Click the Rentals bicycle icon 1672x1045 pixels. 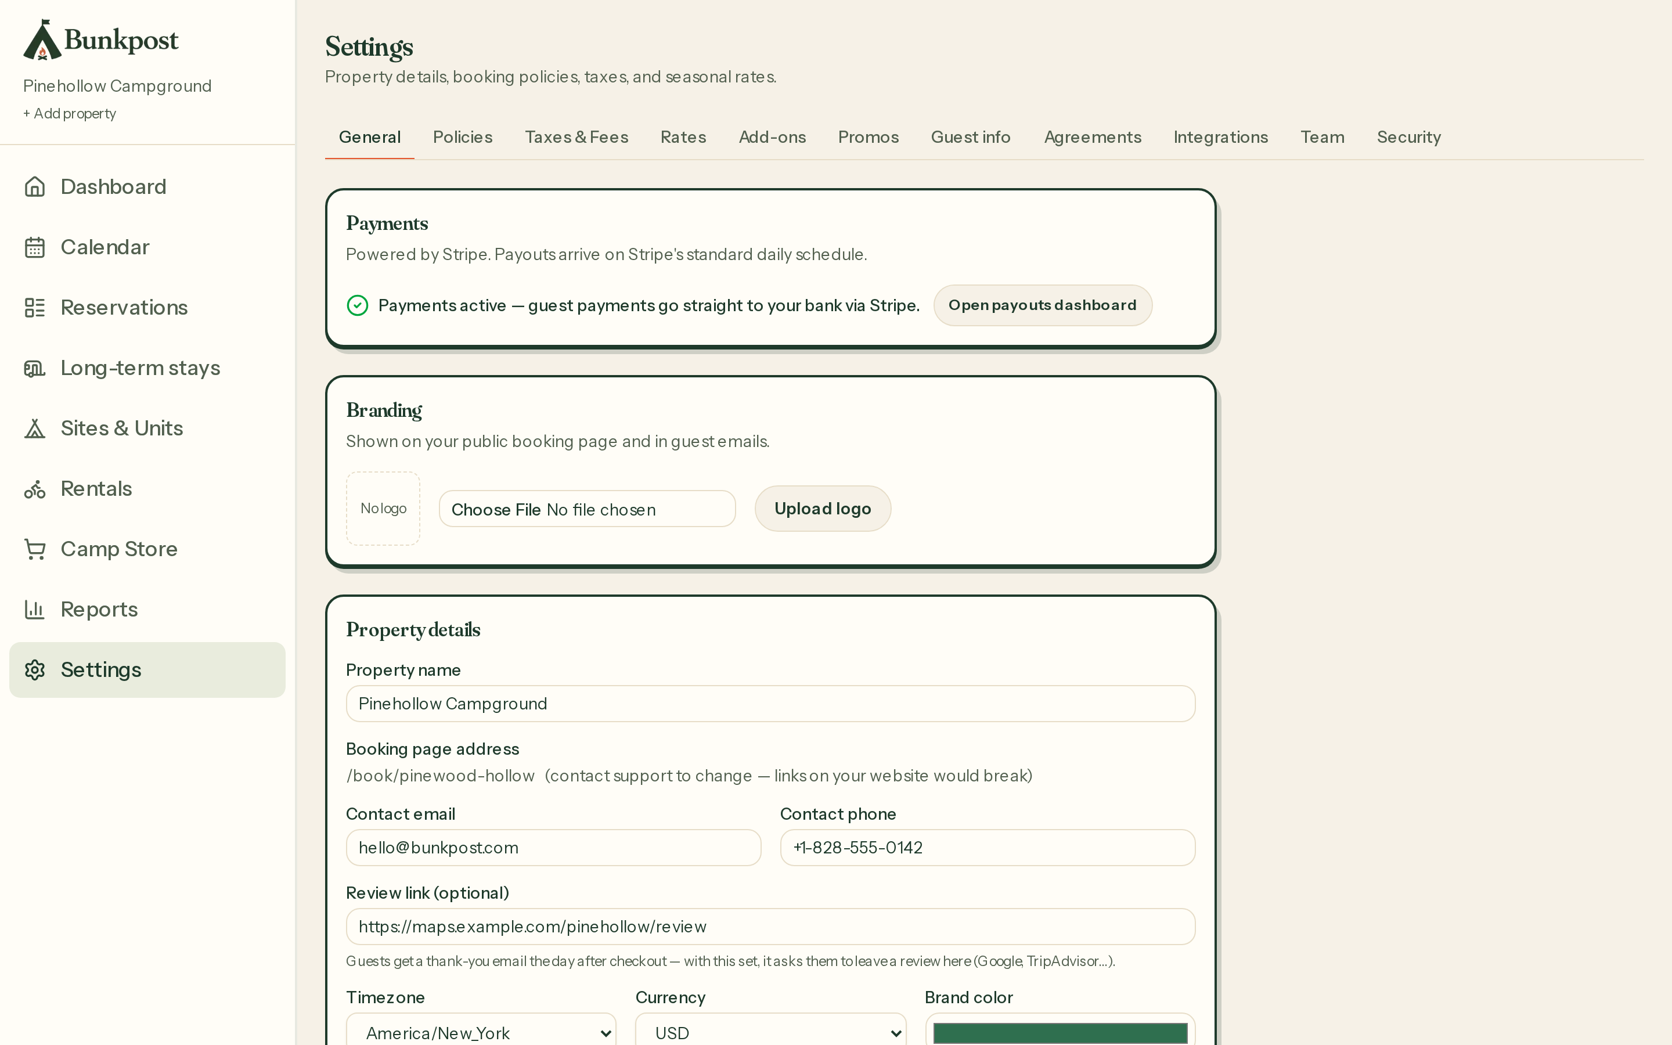tap(35, 489)
